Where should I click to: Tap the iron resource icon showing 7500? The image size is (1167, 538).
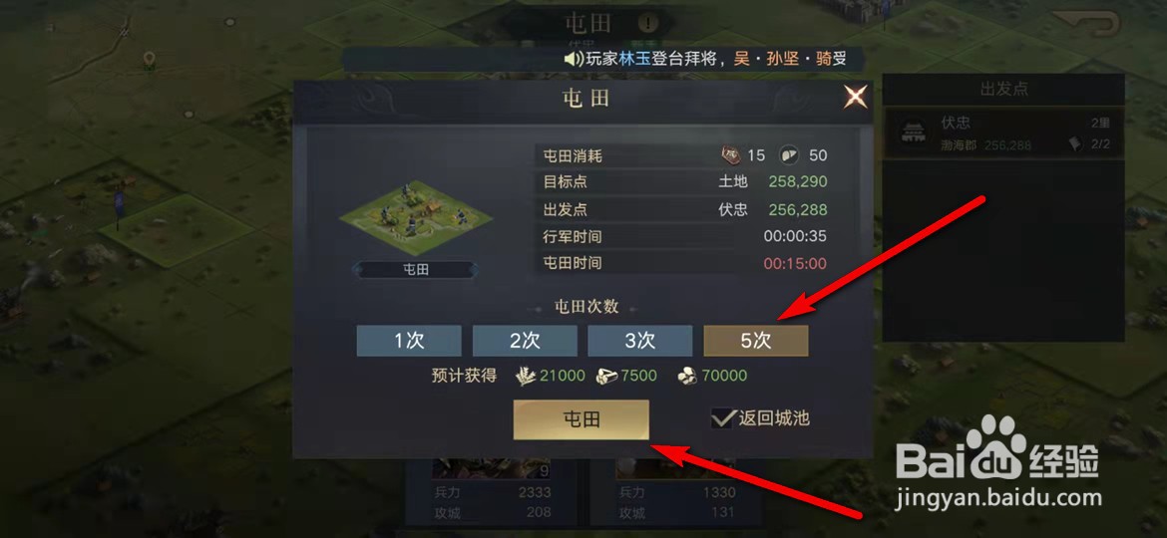606,376
